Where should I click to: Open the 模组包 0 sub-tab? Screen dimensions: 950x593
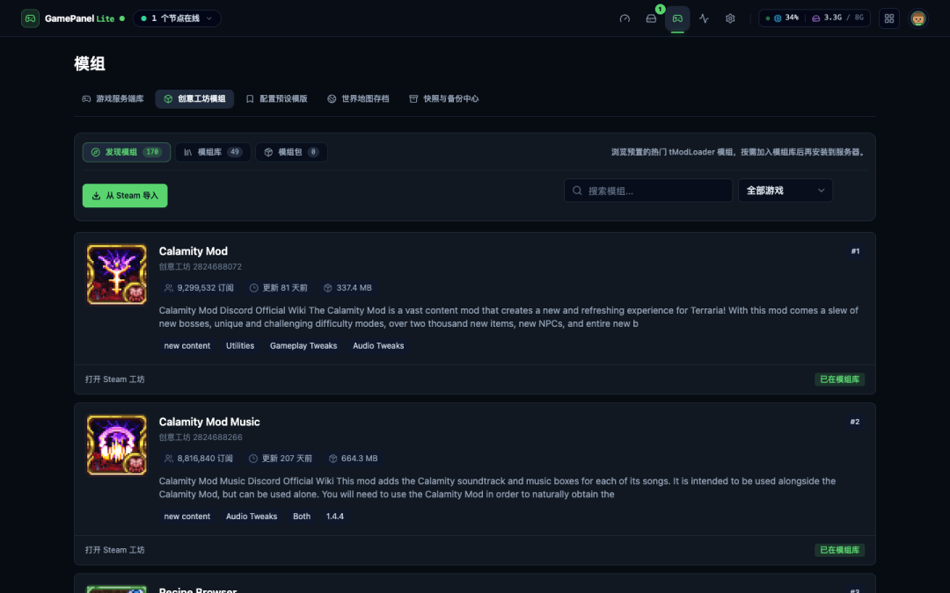click(291, 152)
